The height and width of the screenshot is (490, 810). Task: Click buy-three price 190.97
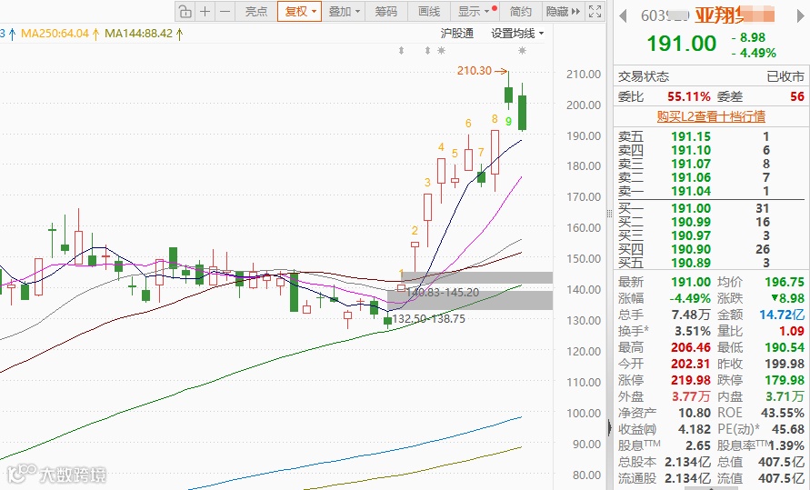(691, 235)
